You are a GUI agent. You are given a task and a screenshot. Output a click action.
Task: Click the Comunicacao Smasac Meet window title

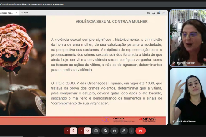32,4
